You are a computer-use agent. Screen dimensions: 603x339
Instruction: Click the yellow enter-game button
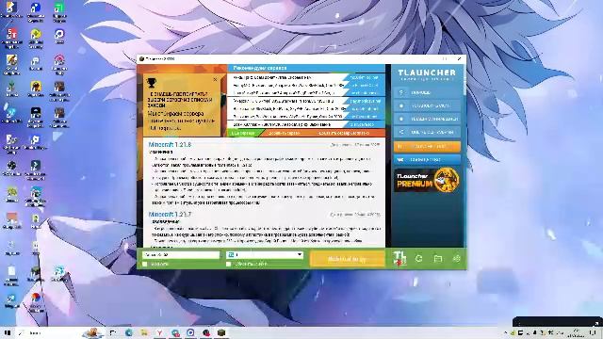tap(348, 259)
